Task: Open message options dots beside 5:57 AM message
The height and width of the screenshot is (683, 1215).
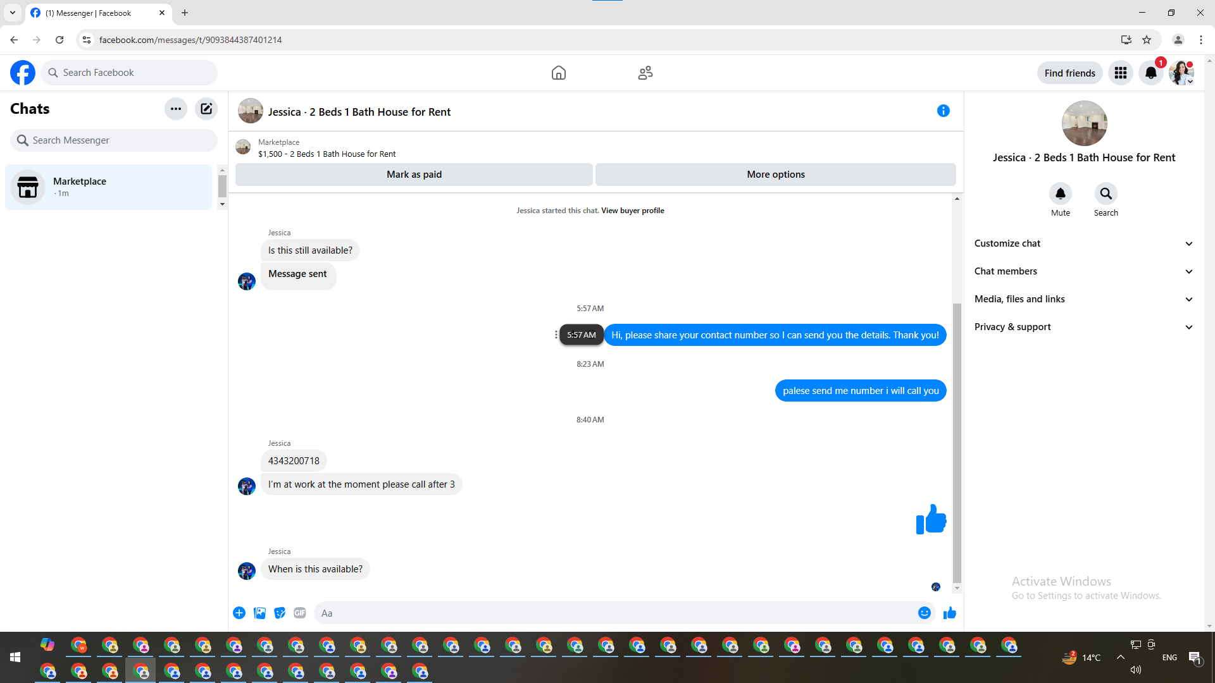Action: (x=556, y=335)
